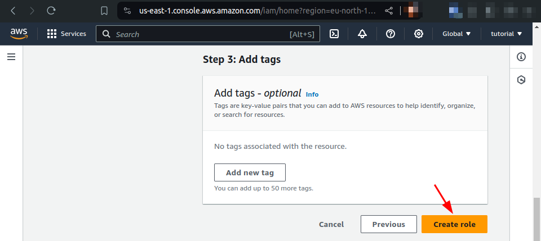This screenshot has width=541, height=241.
Task: Click the Previous button
Action: click(x=388, y=224)
